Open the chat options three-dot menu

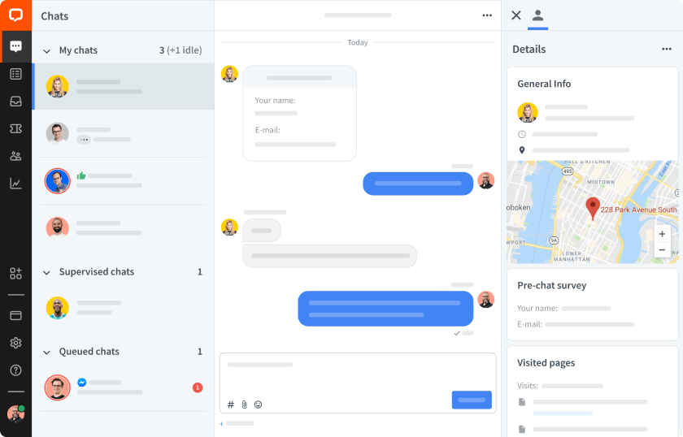[x=487, y=15]
